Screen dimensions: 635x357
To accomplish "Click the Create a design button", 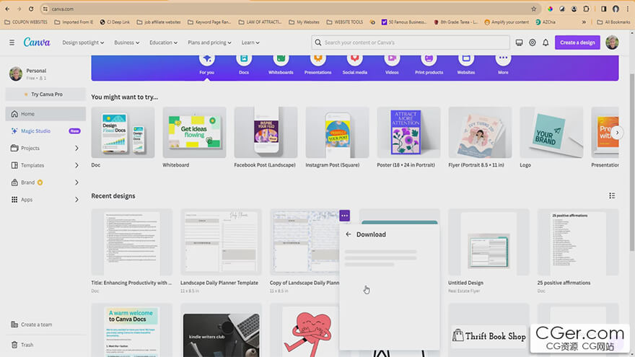I will coord(577,43).
